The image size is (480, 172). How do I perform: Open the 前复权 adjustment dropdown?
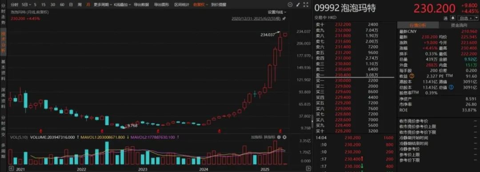coord(200,5)
